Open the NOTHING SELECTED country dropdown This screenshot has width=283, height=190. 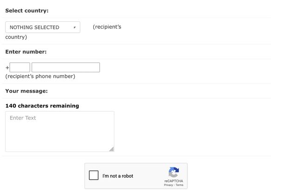(x=43, y=27)
